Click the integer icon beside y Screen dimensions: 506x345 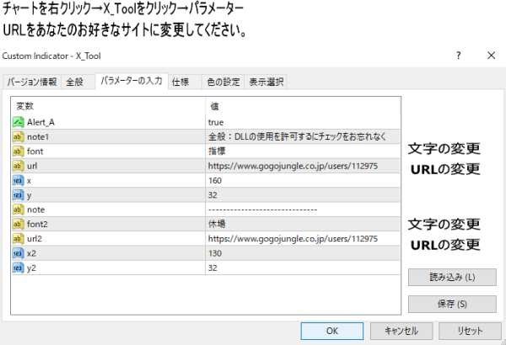coord(19,195)
